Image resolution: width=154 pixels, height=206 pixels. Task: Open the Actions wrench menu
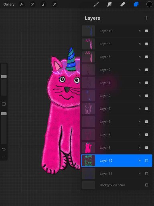click(22, 4)
